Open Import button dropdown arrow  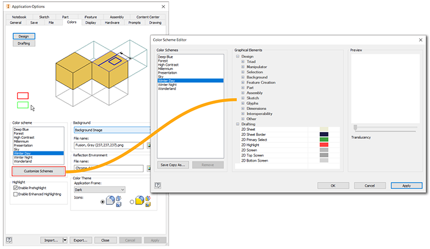coord(65,240)
